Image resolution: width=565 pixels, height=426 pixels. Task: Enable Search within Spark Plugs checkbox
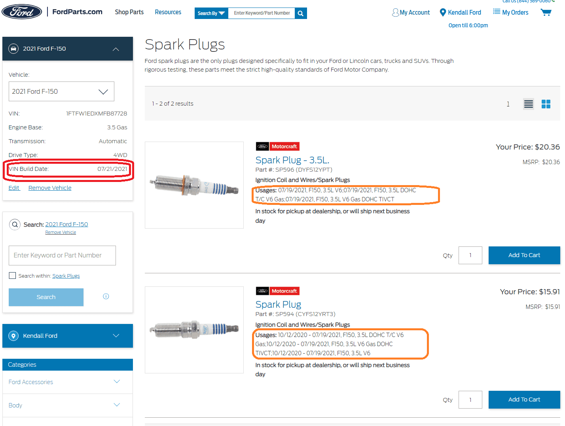pyautogui.click(x=13, y=276)
